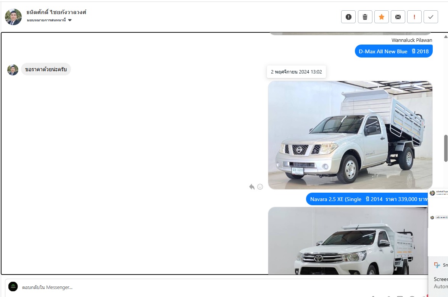Click sender name Wannaluck Pilawan

click(x=412, y=40)
